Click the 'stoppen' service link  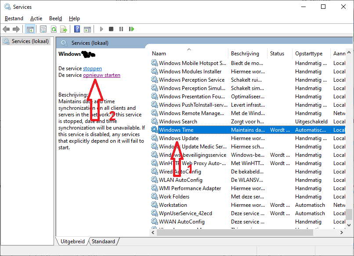(x=92, y=69)
